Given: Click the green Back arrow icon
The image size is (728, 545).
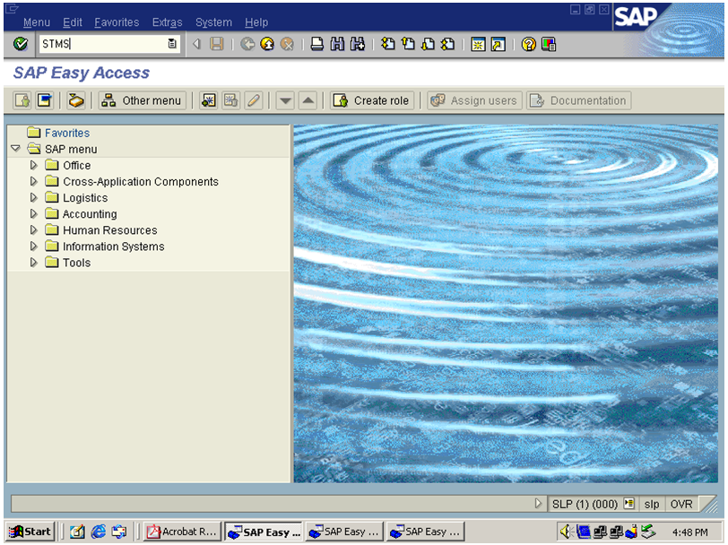Looking at the screenshot, I should pos(247,44).
